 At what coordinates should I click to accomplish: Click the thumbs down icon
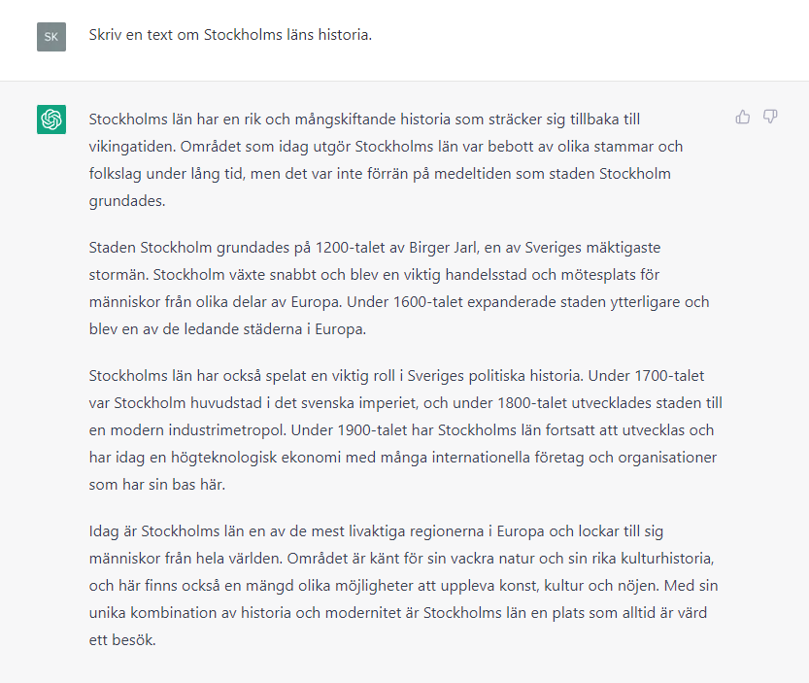770,117
